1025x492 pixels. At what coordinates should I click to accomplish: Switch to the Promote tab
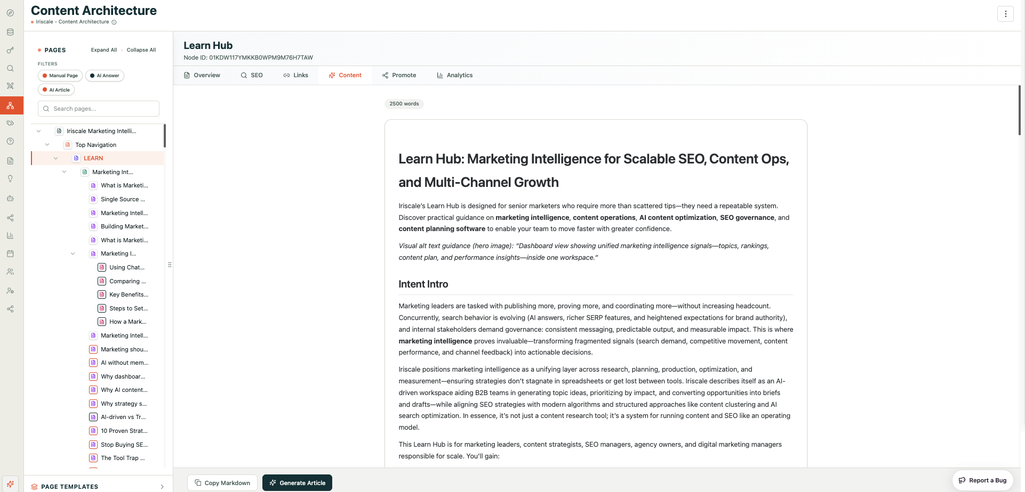(x=399, y=76)
